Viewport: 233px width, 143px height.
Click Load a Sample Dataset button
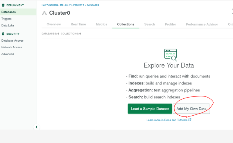pos(150,109)
